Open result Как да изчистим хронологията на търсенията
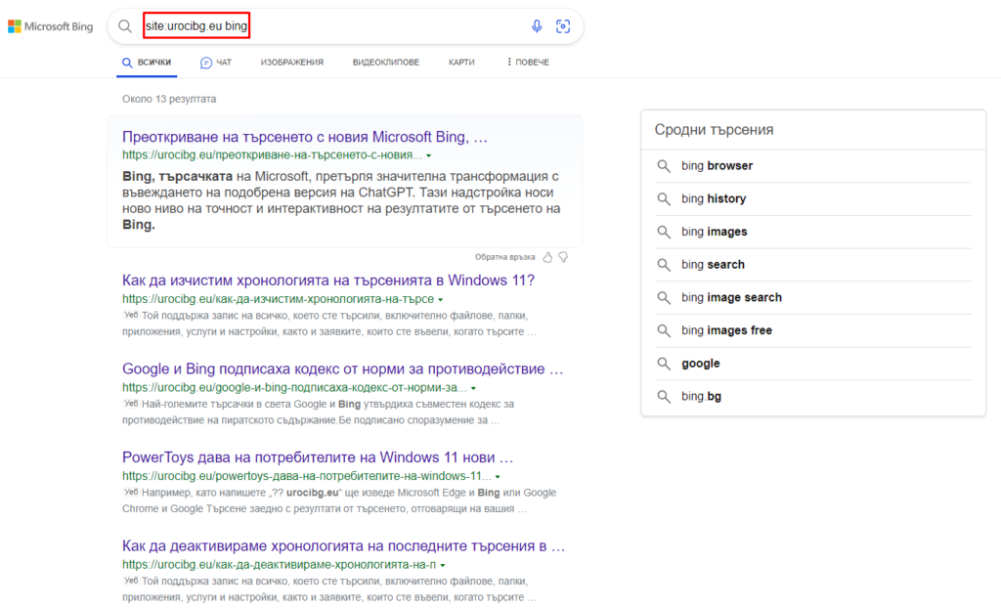This screenshot has height=608, width=1001. pyautogui.click(x=328, y=281)
